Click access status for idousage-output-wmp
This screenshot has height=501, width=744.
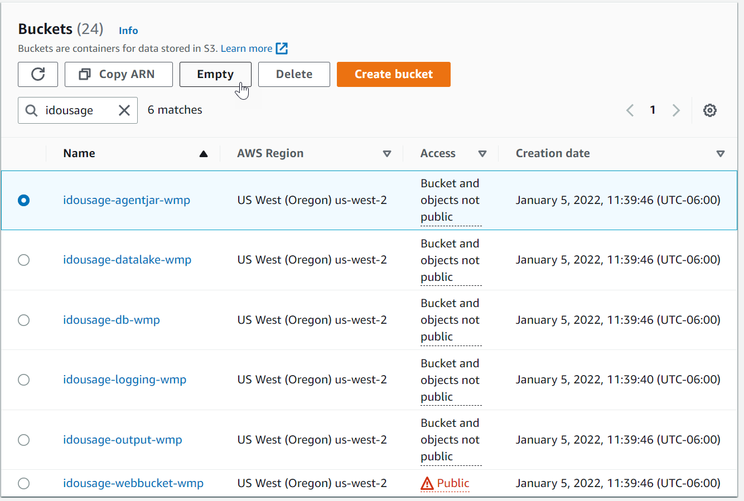(x=450, y=440)
